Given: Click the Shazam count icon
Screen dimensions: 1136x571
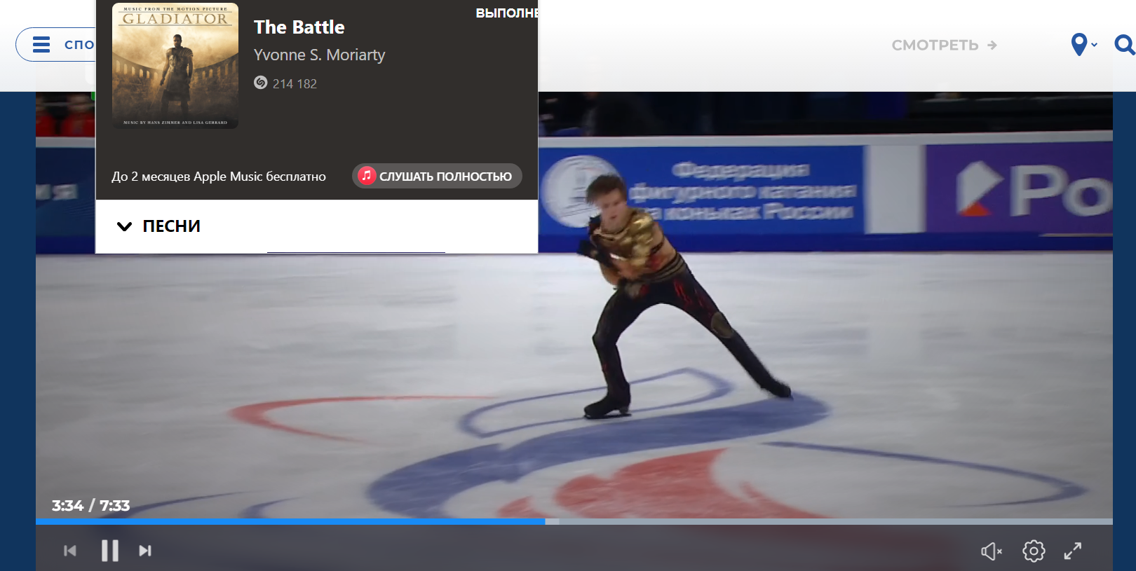Looking at the screenshot, I should pos(261,83).
